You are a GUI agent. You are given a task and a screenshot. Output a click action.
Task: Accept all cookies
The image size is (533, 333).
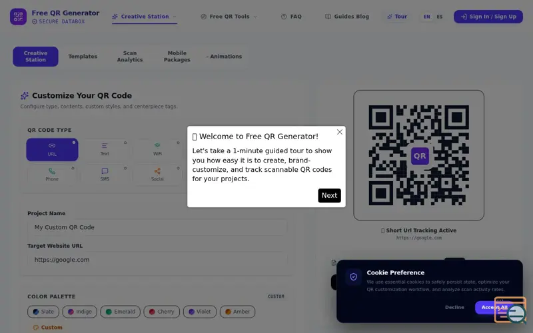pyautogui.click(x=494, y=307)
